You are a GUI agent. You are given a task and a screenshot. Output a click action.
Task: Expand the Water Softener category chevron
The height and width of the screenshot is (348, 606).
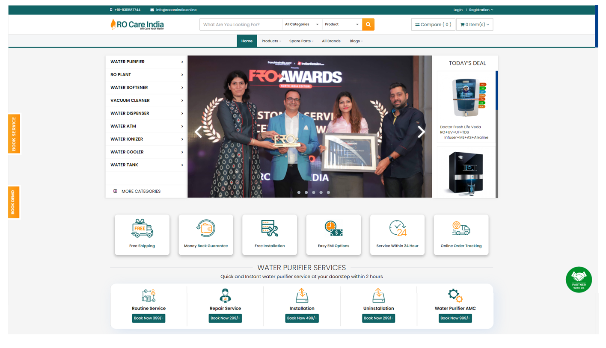[x=182, y=88]
